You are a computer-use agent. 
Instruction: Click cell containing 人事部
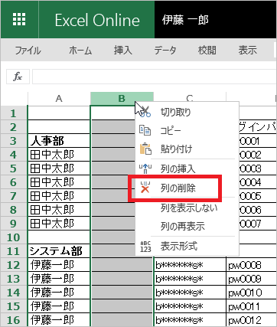59,141
